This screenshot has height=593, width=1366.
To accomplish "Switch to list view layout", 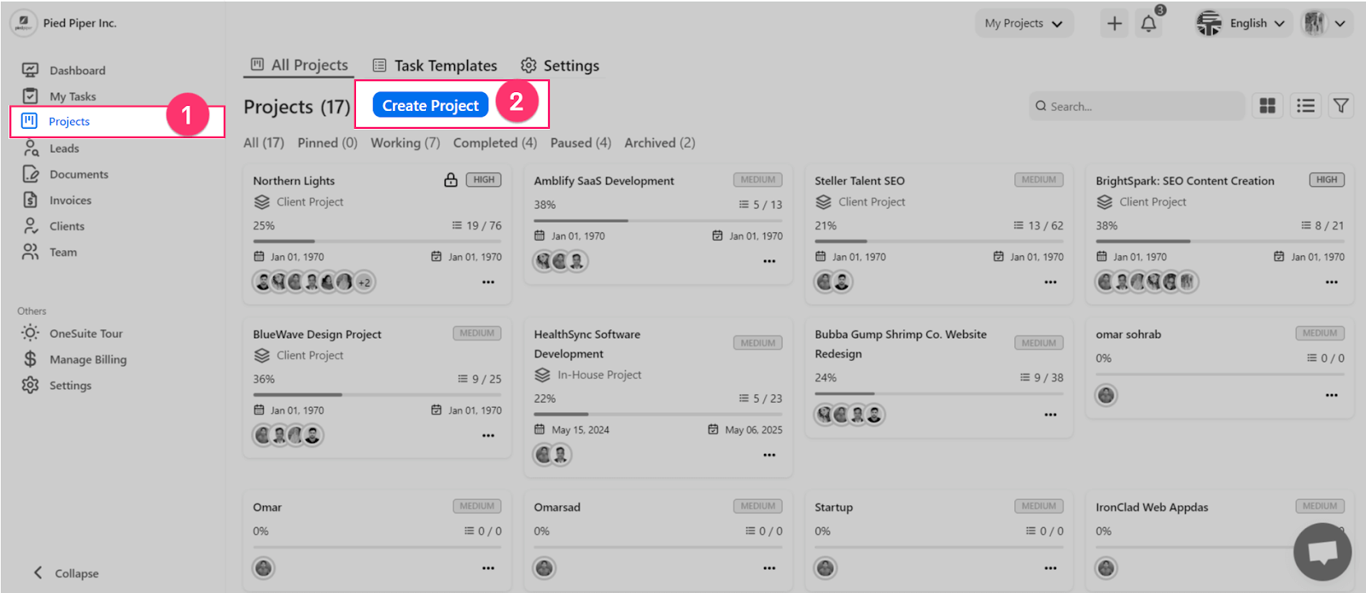I will tap(1305, 106).
